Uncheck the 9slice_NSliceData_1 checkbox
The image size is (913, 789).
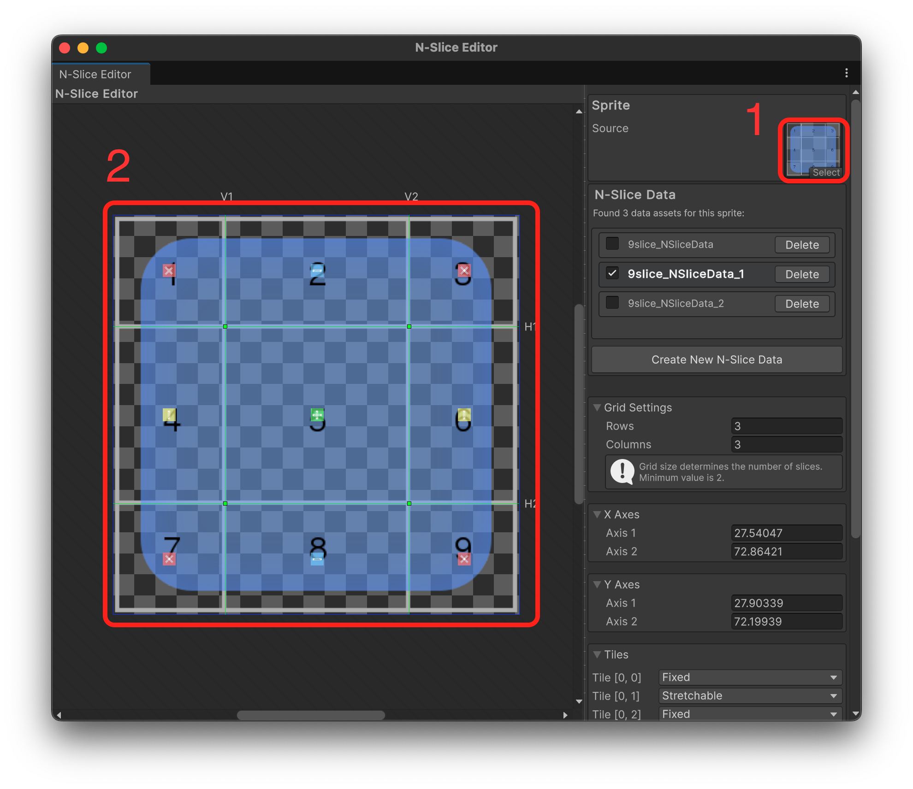[x=612, y=273]
